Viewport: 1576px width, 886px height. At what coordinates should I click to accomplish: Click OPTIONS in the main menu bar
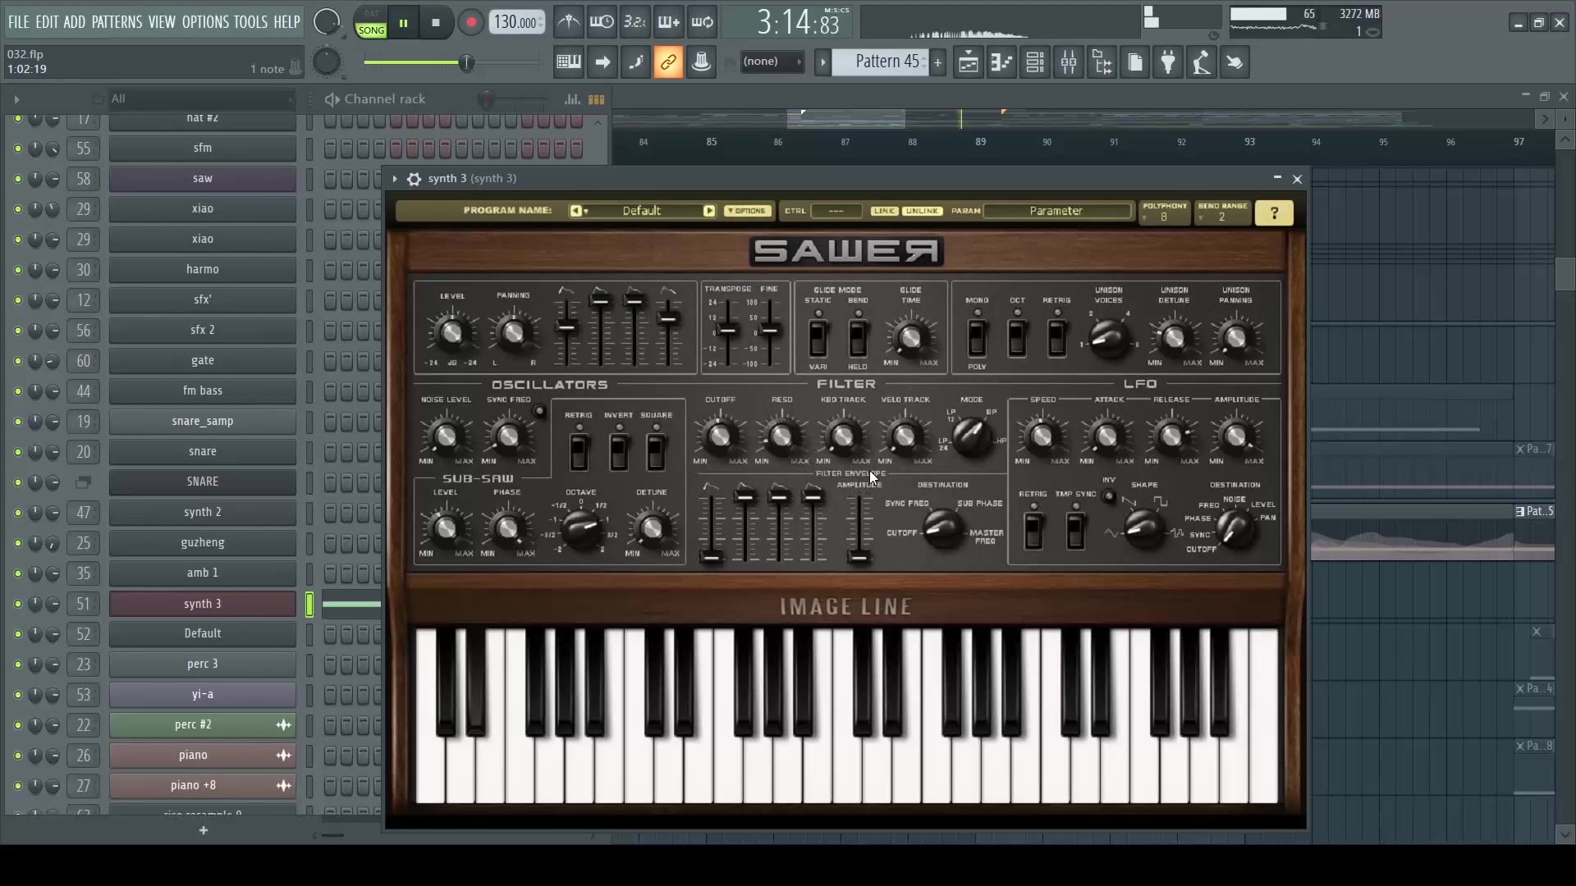coord(207,21)
